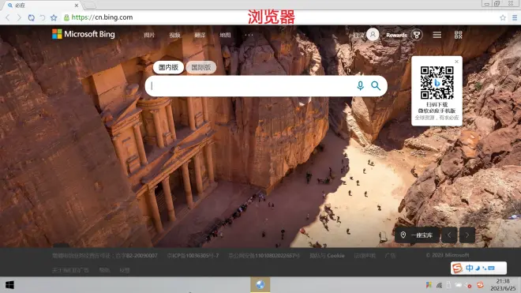Viewport: 521px width, 293px height.
Task: Click the star icon left of address bar
Action: tap(54, 17)
